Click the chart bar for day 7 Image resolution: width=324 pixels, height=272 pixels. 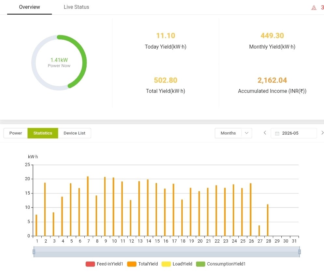tap(88, 206)
